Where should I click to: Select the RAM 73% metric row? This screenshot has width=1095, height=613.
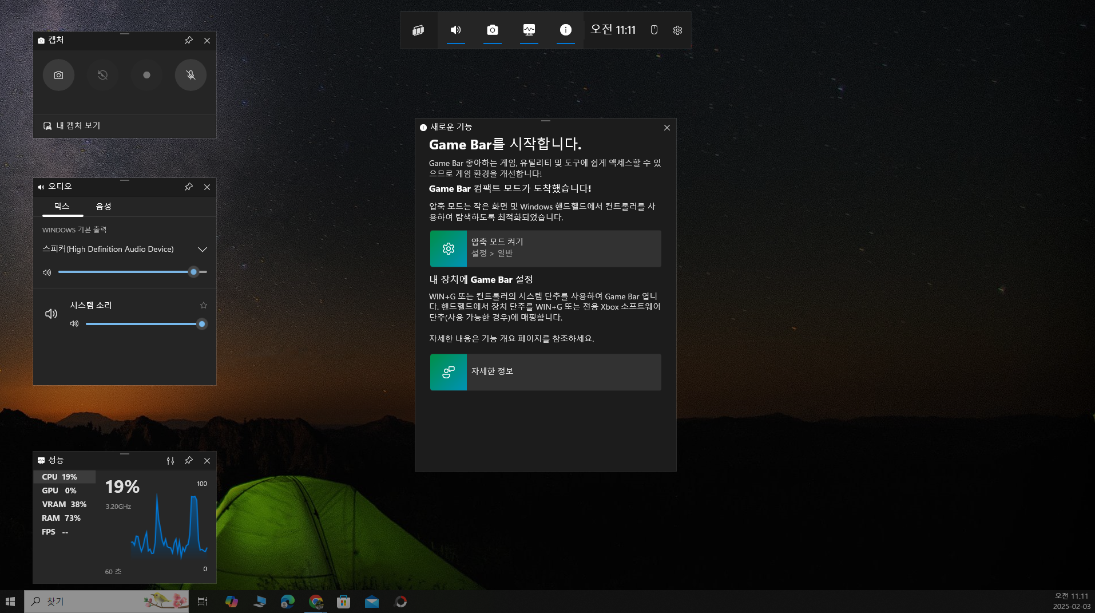click(65, 519)
